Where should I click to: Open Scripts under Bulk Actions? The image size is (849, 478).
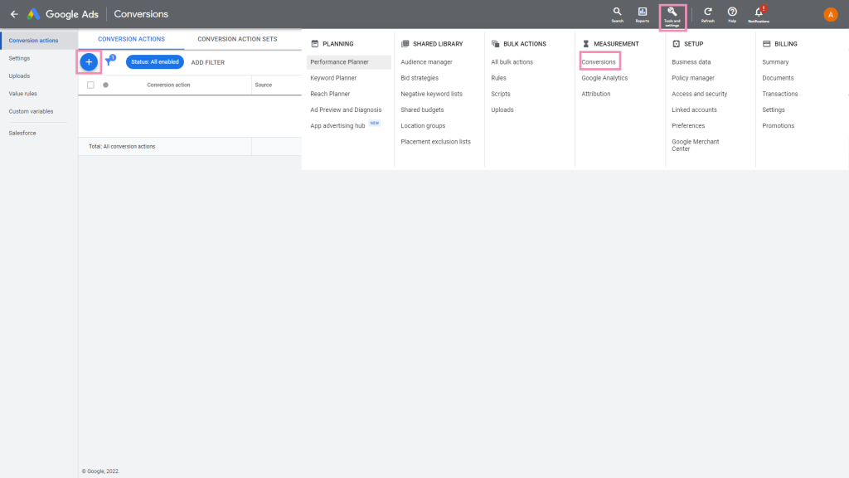click(x=501, y=94)
